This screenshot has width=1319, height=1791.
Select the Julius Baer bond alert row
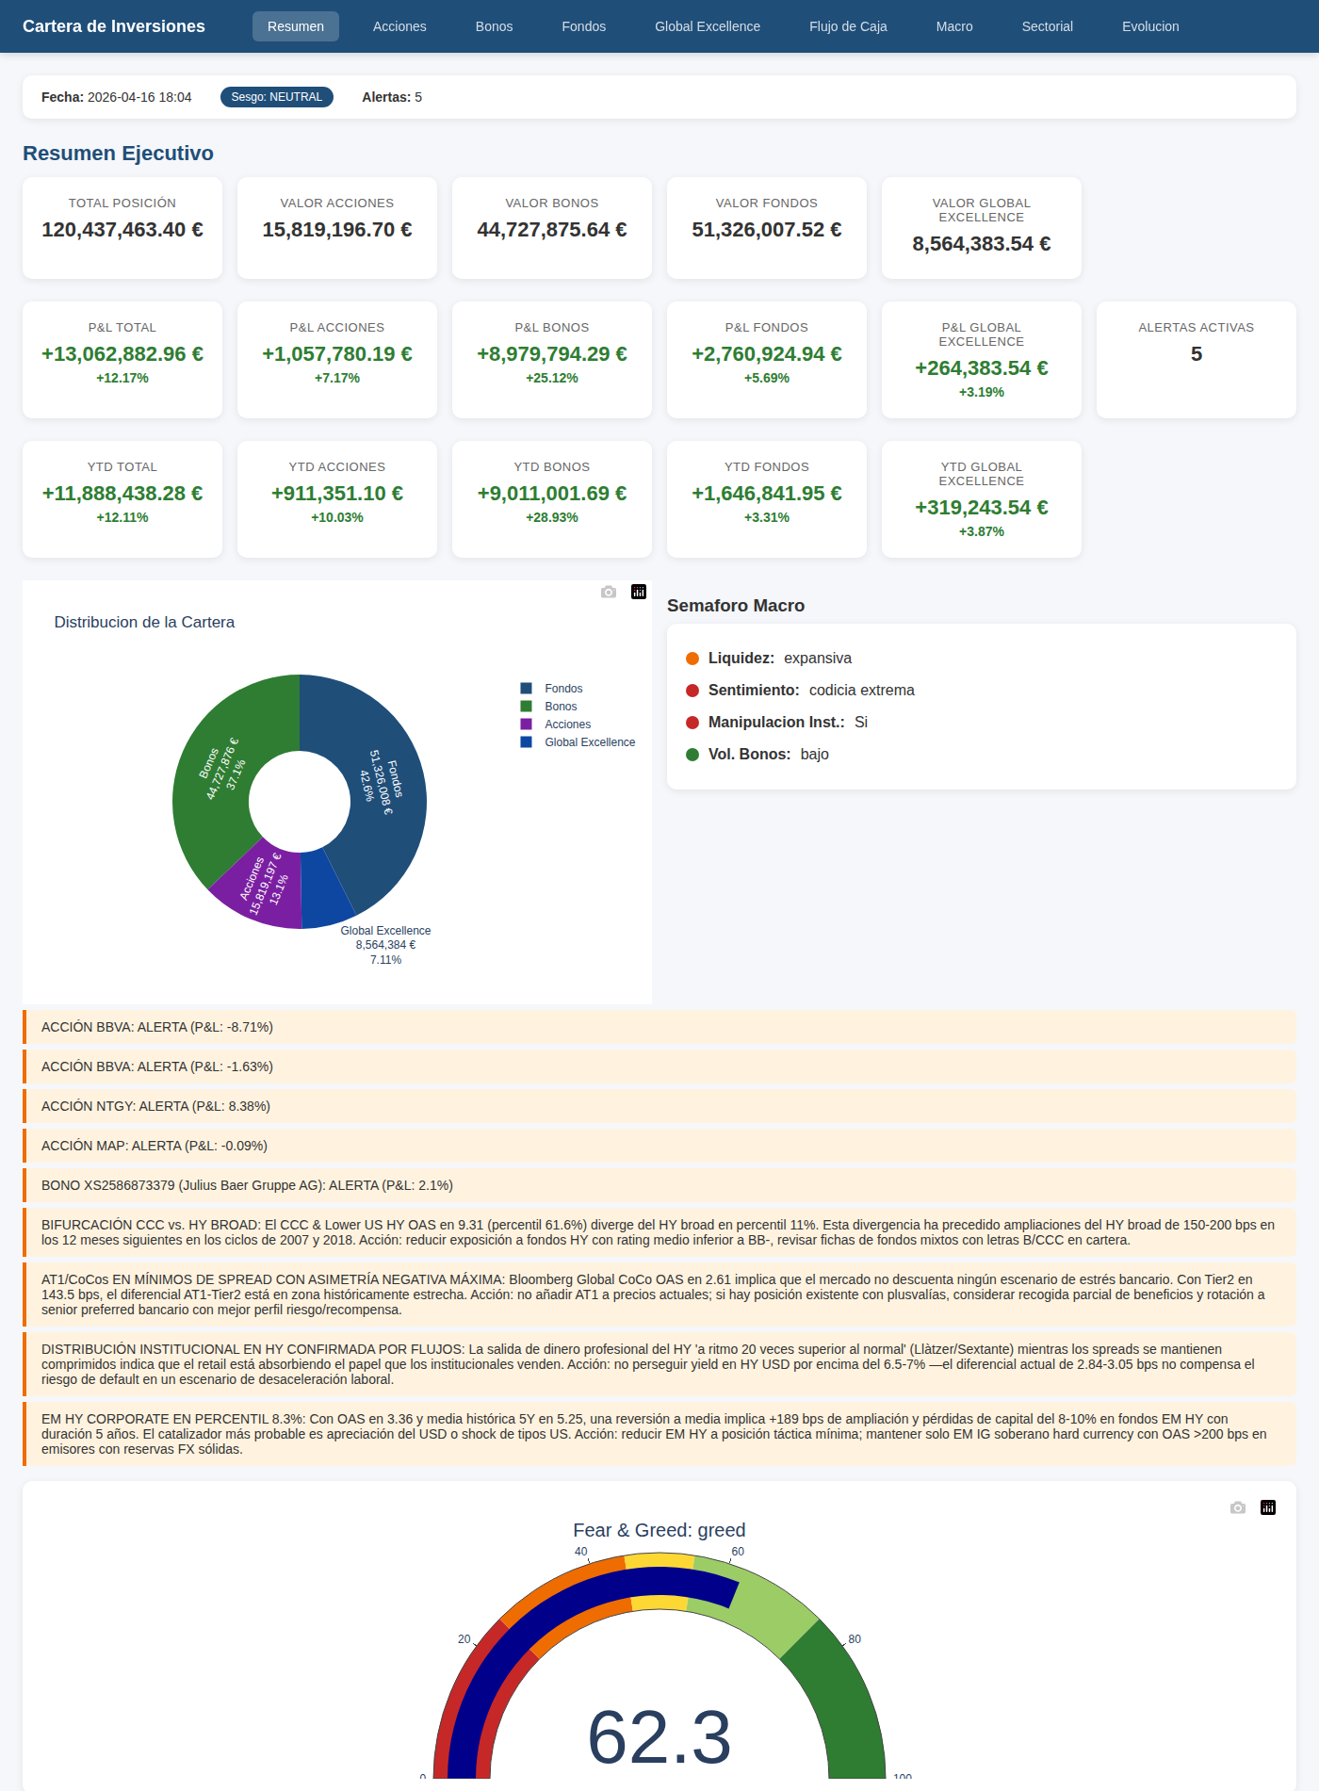click(659, 1185)
